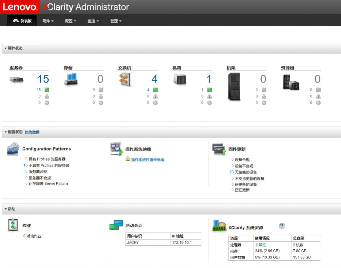Screen dimensions: 341x268
Task: Click the 非常低 processor usage value
Action: 260,245
